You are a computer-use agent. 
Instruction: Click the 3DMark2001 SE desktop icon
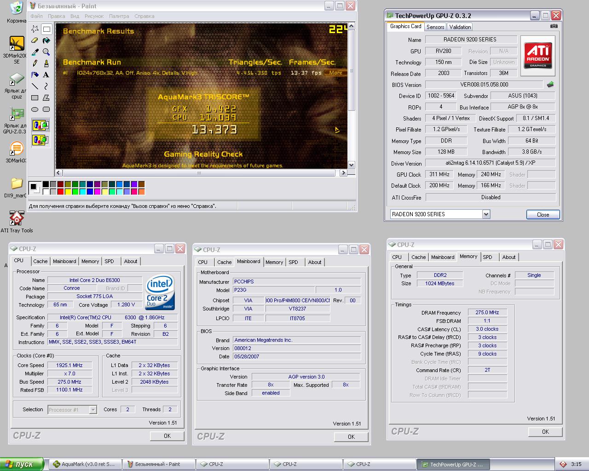pos(17,50)
